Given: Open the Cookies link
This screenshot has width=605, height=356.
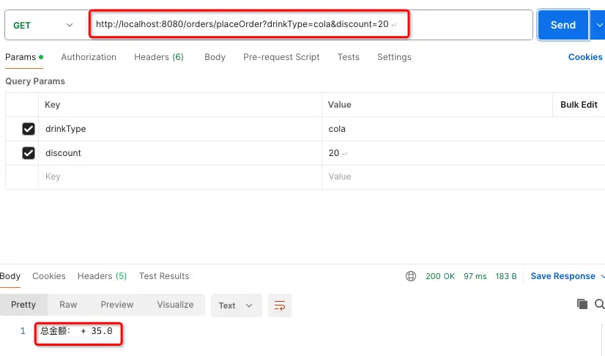Looking at the screenshot, I should click(x=585, y=57).
